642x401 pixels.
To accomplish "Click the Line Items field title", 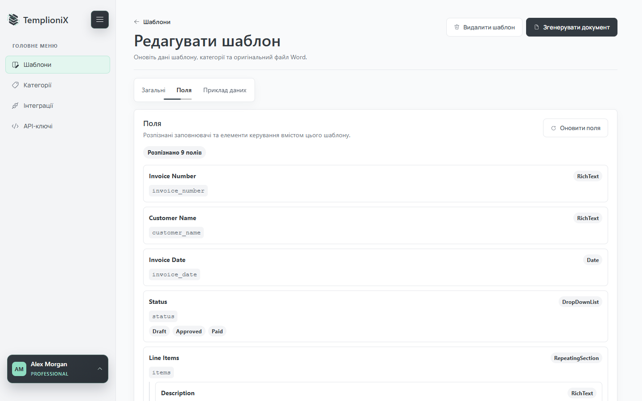I will click(164, 358).
